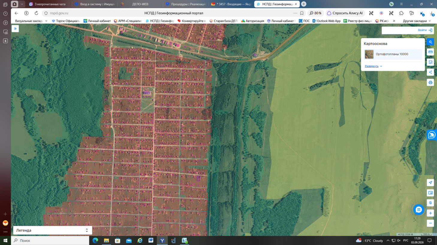Switch to ДЕЛО-WEB tab
Image resolution: width=437 pixels, height=245 pixels.
click(140, 4)
